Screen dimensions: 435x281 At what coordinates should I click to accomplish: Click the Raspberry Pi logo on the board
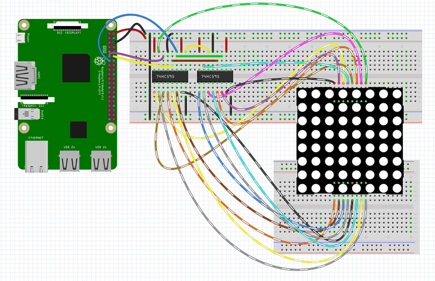click(99, 61)
